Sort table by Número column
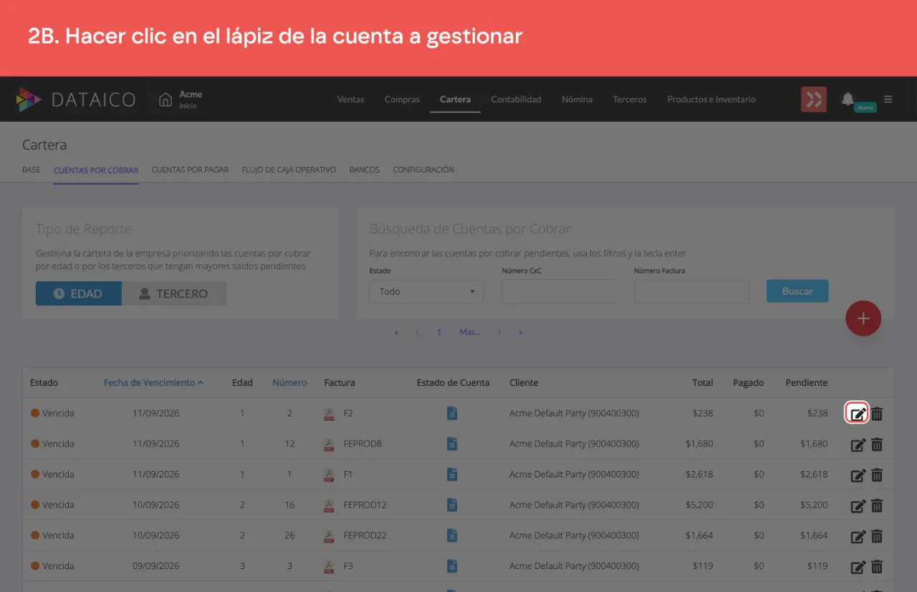The height and width of the screenshot is (592, 917). pos(289,383)
